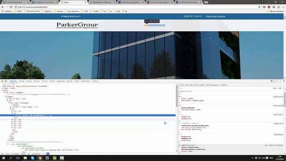
Task: Switch to the Application DevTools tab
Action: coord(61,81)
